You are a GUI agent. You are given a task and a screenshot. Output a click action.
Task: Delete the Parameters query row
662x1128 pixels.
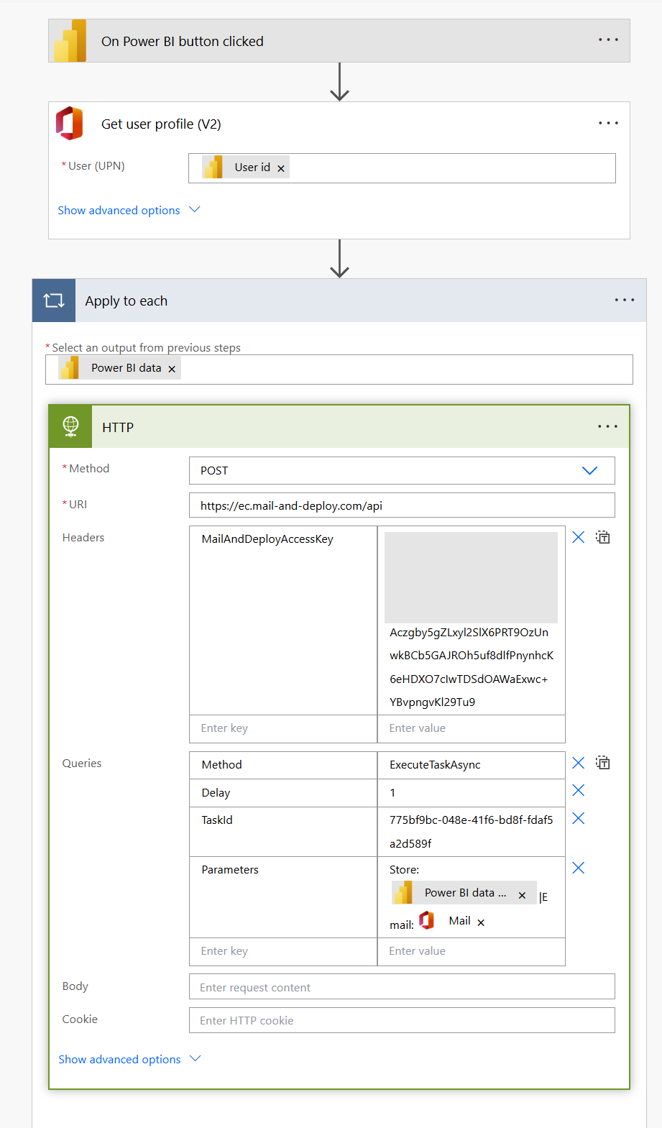pos(578,868)
